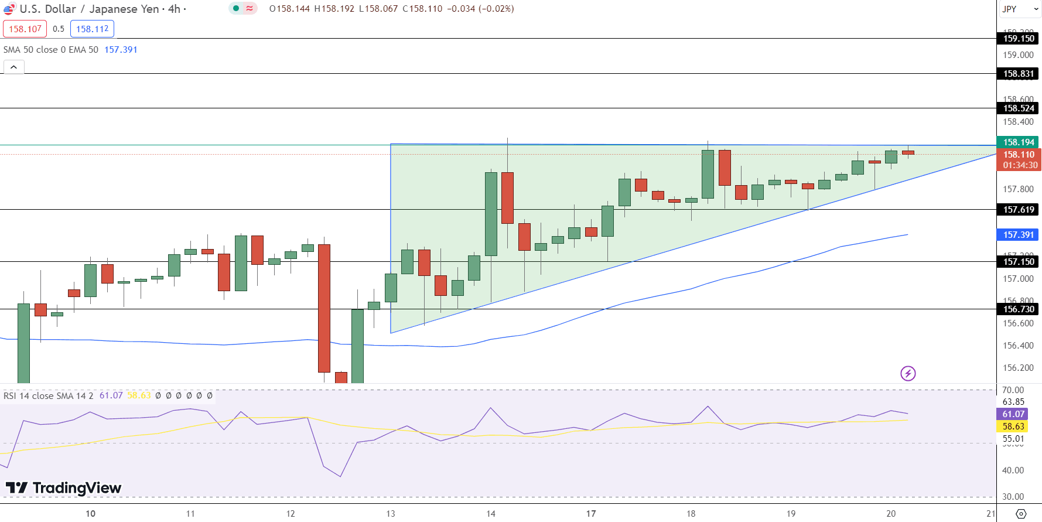Image resolution: width=1042 pixels, height=522 pixels.
Task: Click the 158.831 price level label
Action: point(1018,74)
